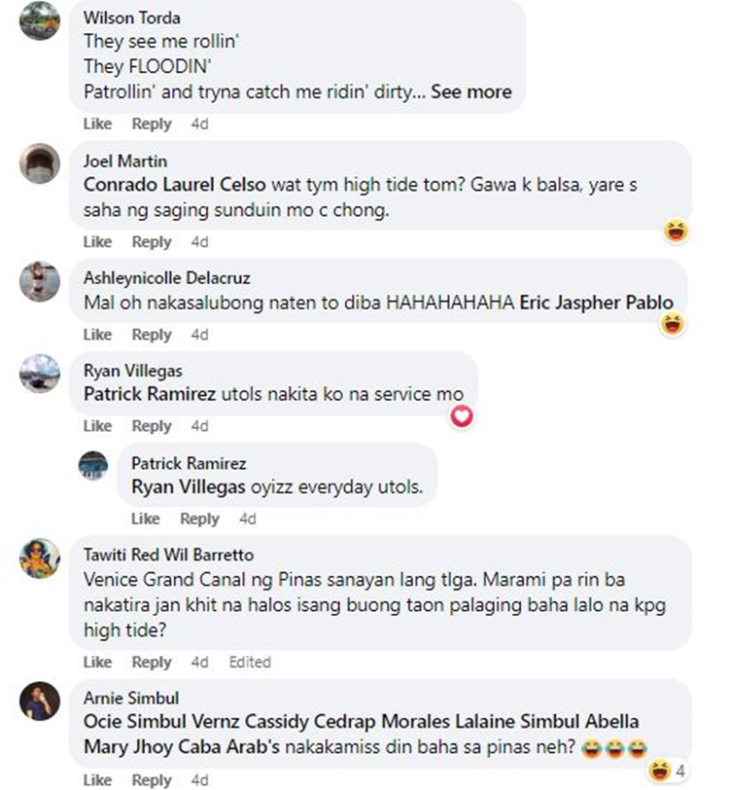The width and height of the screenshot is (729, 790).
Task: View haha reaction on Joel Martin's comment
Action: pos(676,232)
